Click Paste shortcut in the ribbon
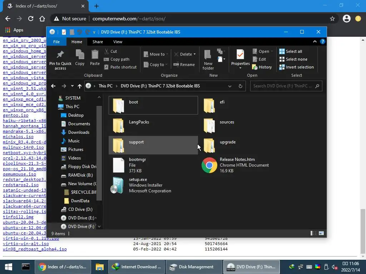This screenshot has height=274, width=366. [120, 67]
